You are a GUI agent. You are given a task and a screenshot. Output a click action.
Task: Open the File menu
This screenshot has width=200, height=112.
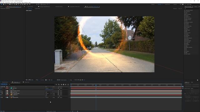[1, 2]
